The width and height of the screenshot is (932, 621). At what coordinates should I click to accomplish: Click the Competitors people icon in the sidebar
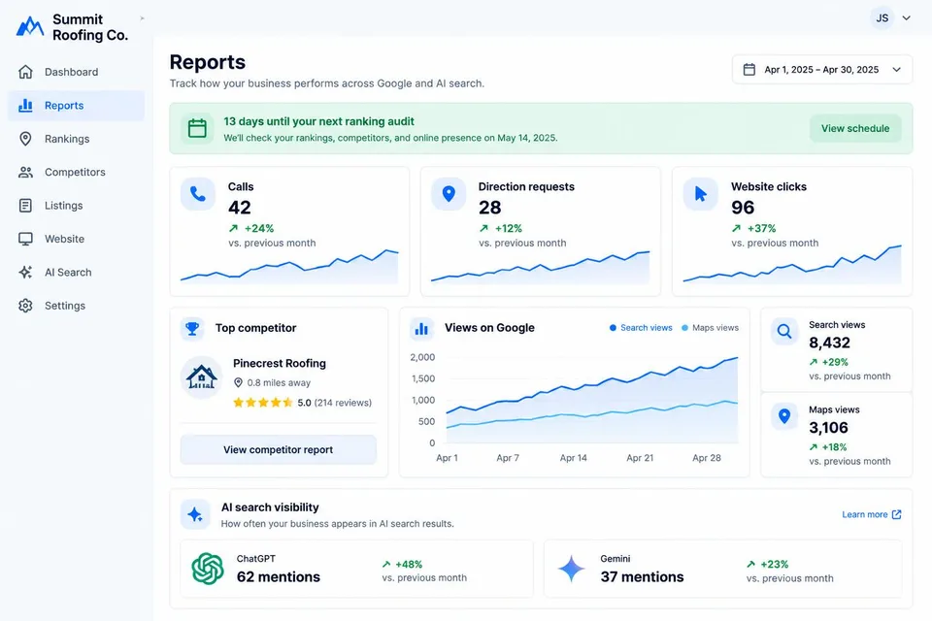tap(25, 173)
